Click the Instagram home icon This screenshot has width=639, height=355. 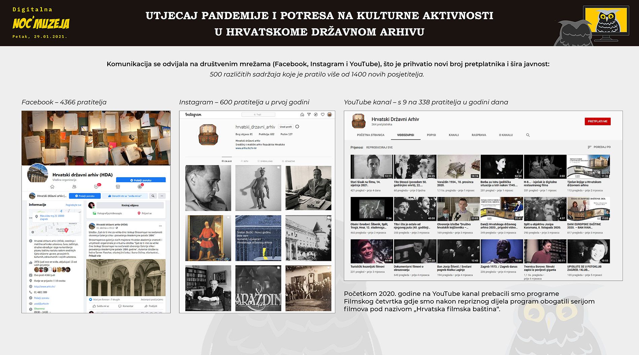302,115
